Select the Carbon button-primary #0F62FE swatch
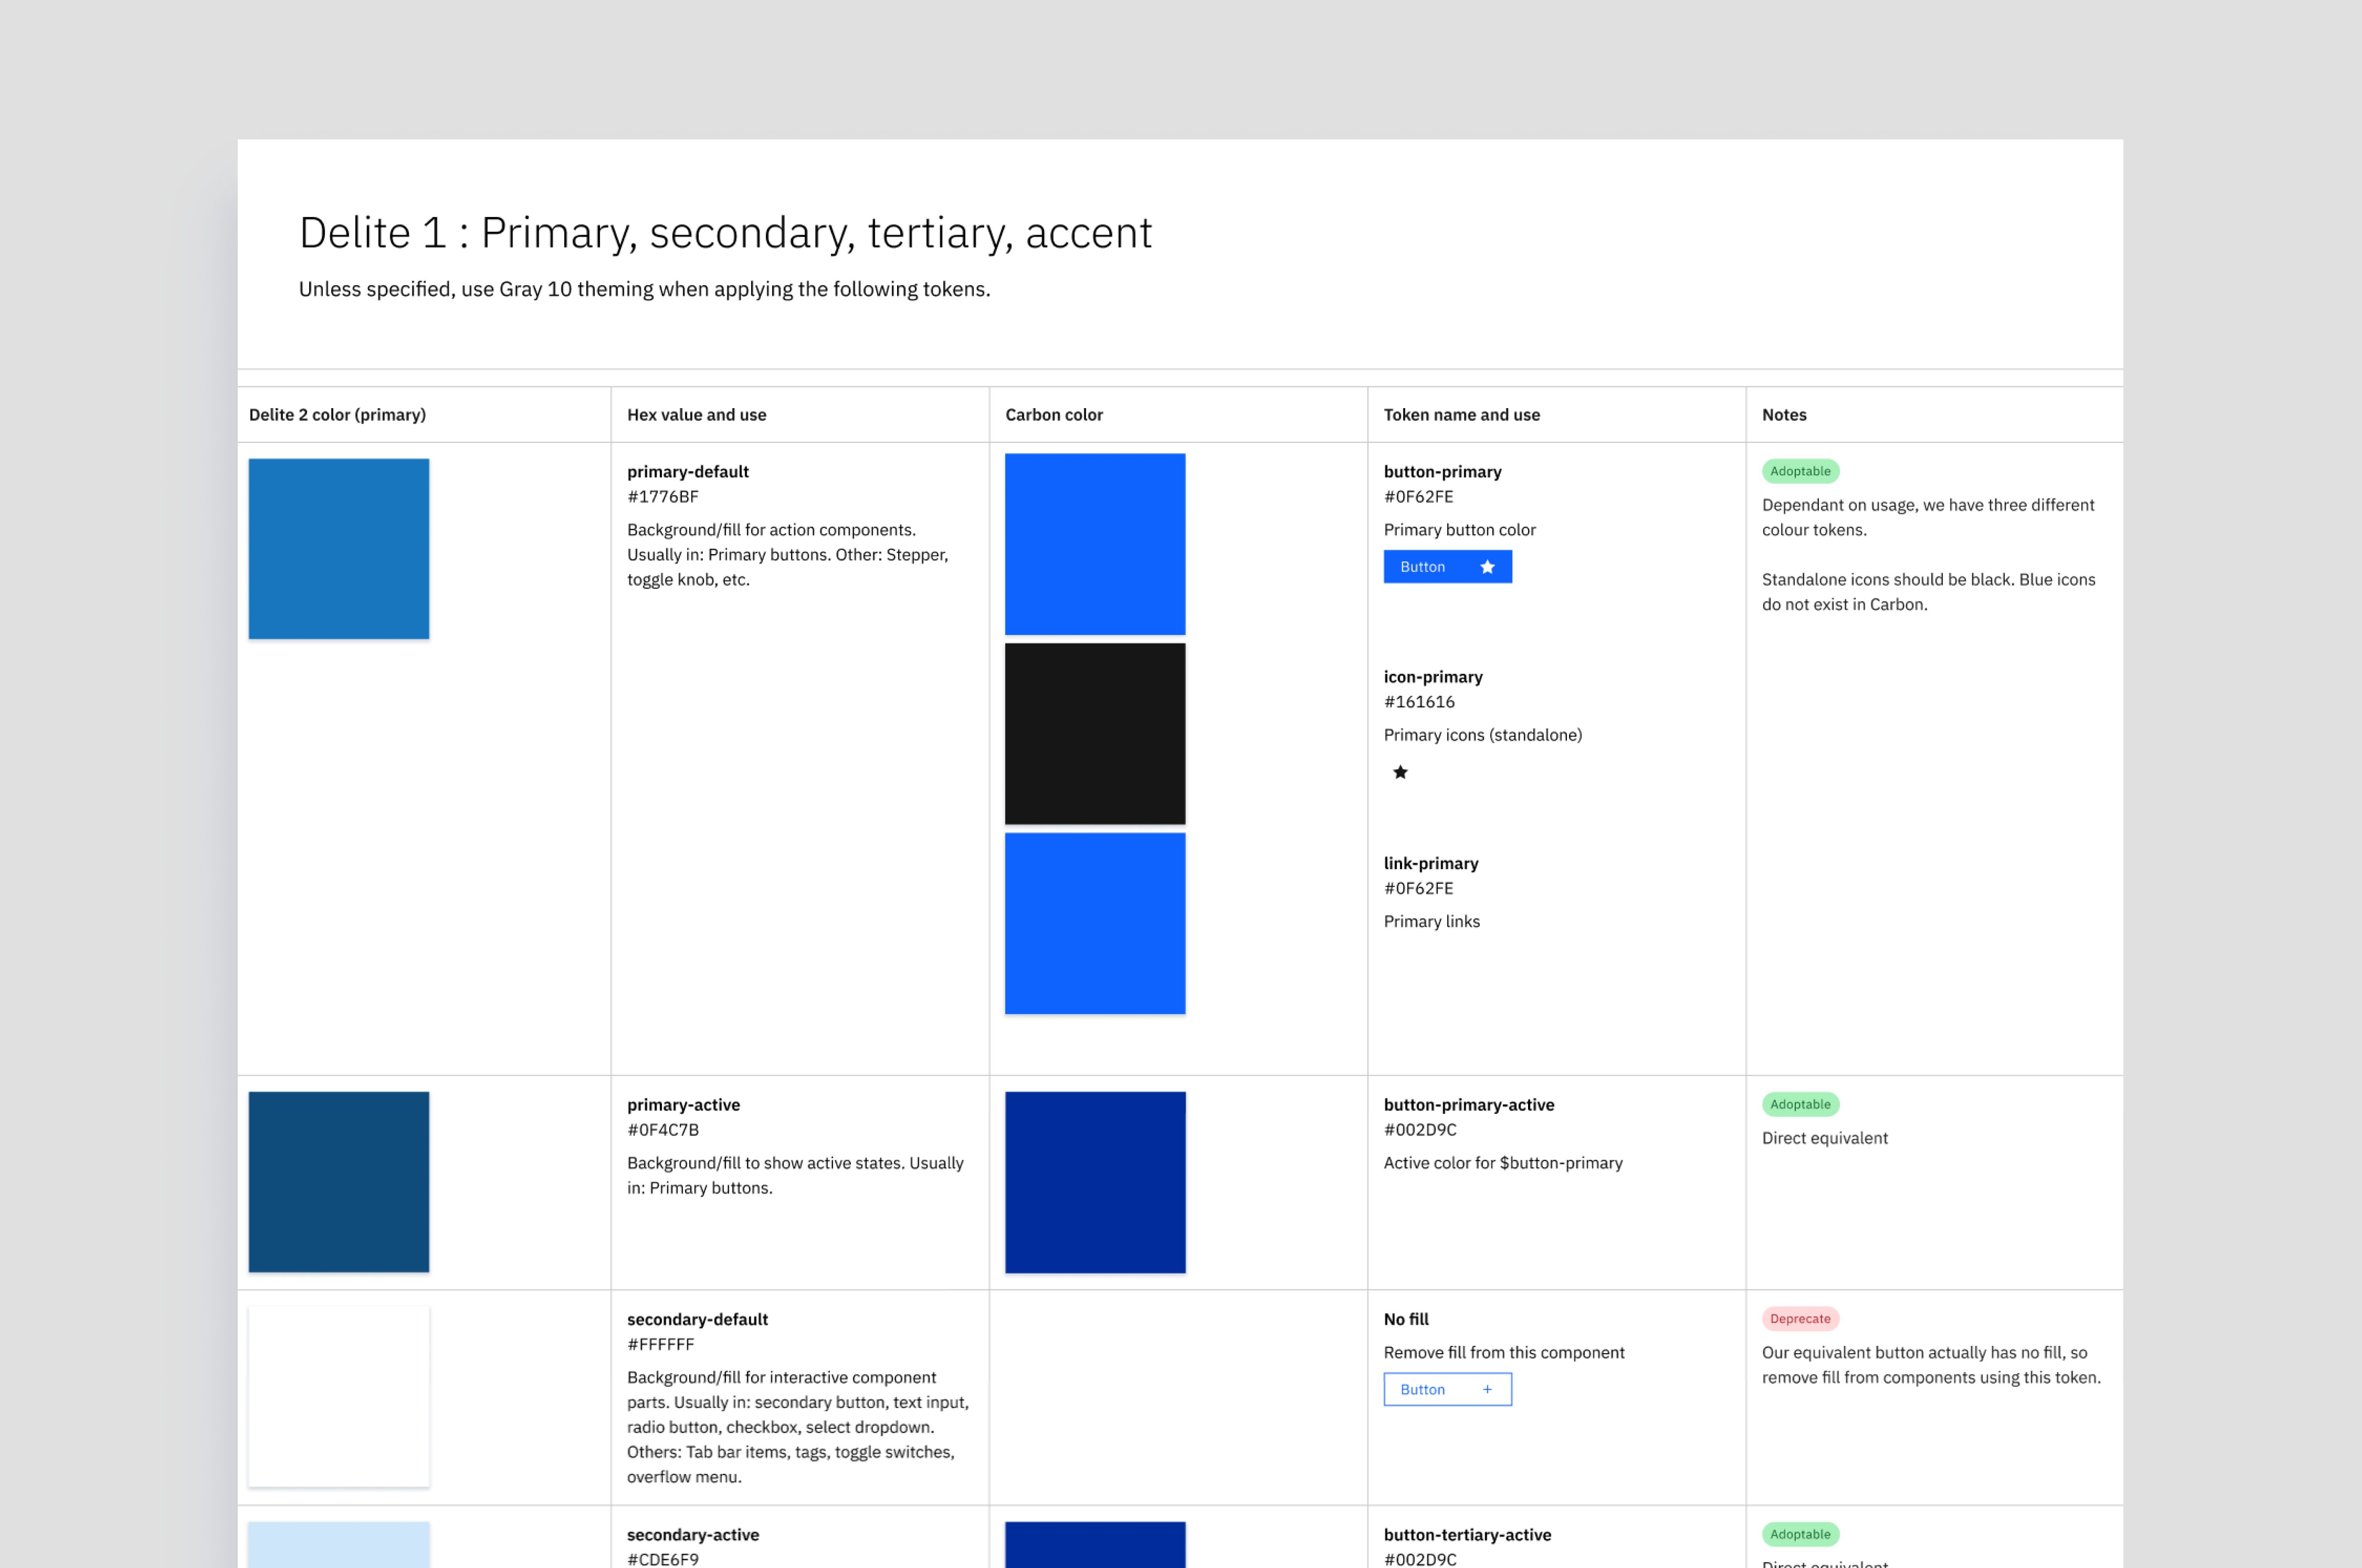The height and width of the screenshot is (1568, 2362). (x=1096, y=544)
